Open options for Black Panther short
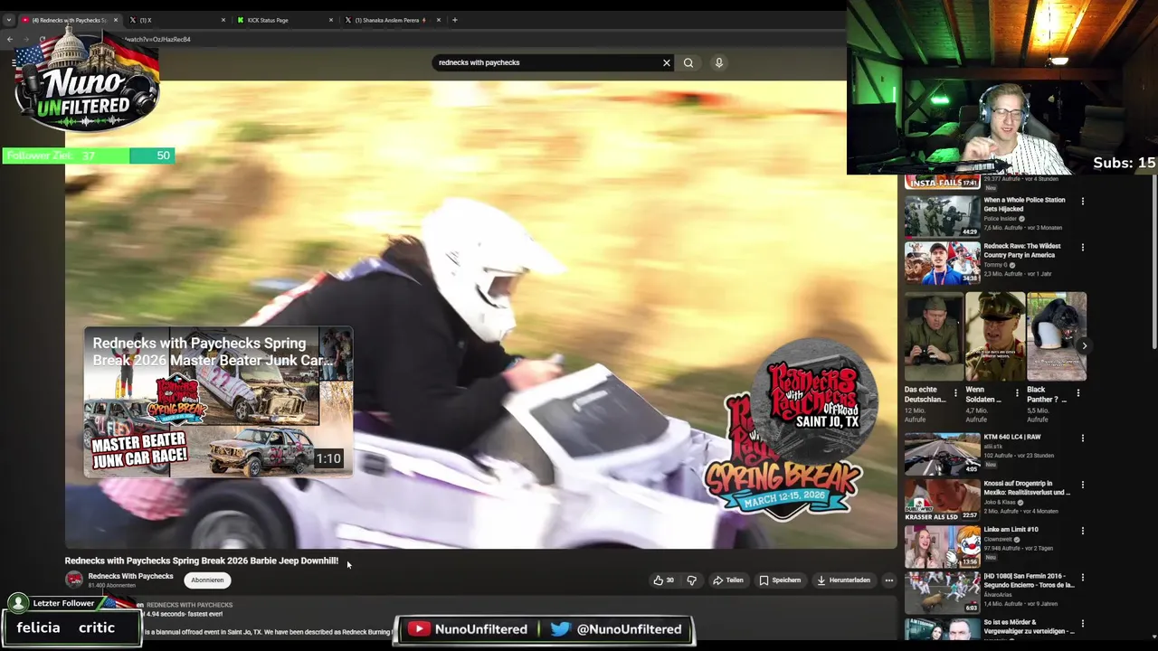 tap(1077, 393)
